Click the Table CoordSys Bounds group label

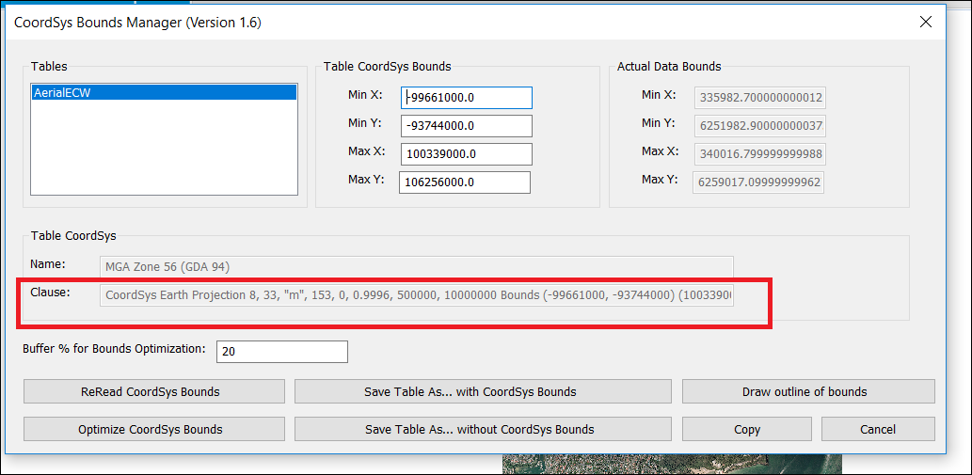coord(388,66)
